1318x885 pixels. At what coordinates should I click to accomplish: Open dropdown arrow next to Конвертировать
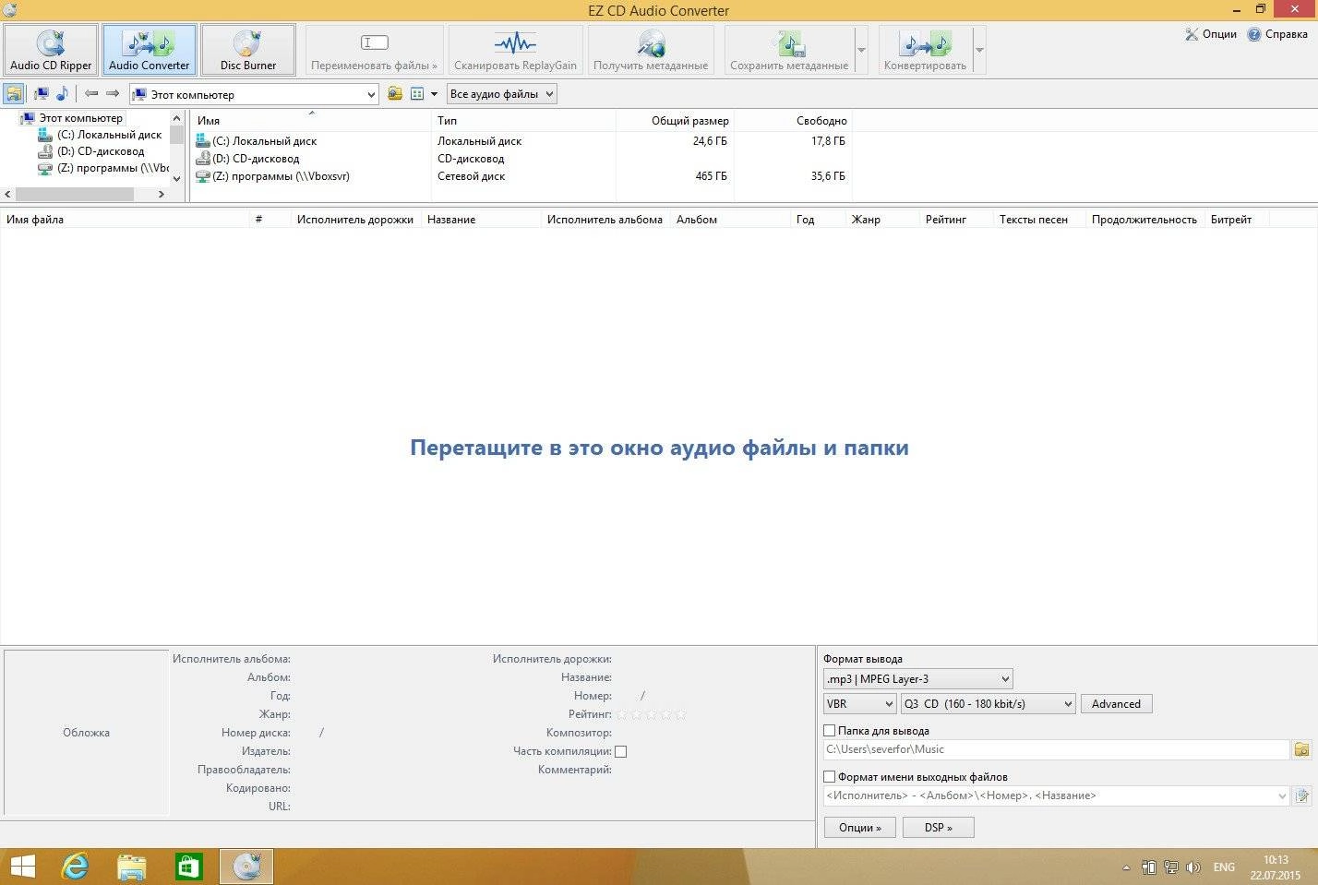pos(979,50)
